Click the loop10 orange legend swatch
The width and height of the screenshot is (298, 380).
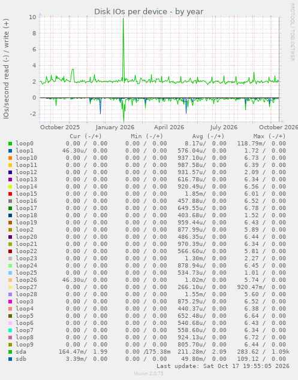point(10,158)
